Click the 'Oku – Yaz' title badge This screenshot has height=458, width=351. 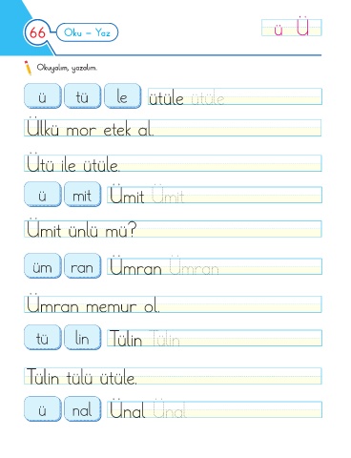(x=87, y=32)
